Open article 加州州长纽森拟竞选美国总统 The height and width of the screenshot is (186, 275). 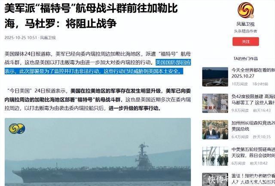[253, 126]
